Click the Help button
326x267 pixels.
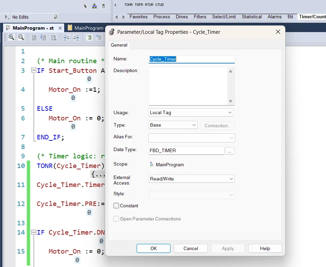pyautogui.click(x=265, y=248)
